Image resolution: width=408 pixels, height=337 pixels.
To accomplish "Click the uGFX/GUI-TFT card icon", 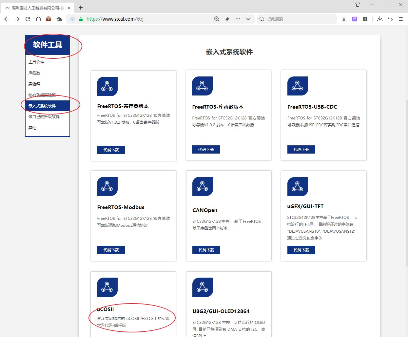I will [298, 187].
